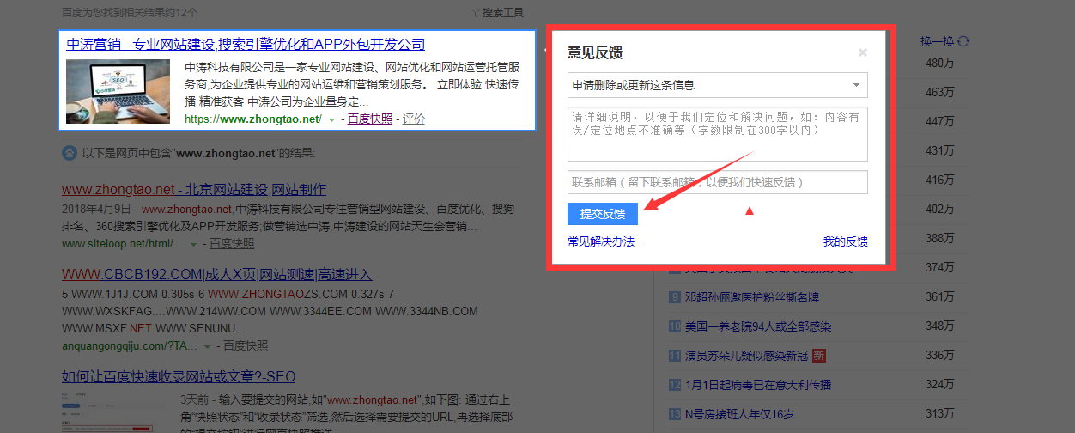
Task: Expand the green arrow beside zhongtao.net URL
Action: coord(331,119)
